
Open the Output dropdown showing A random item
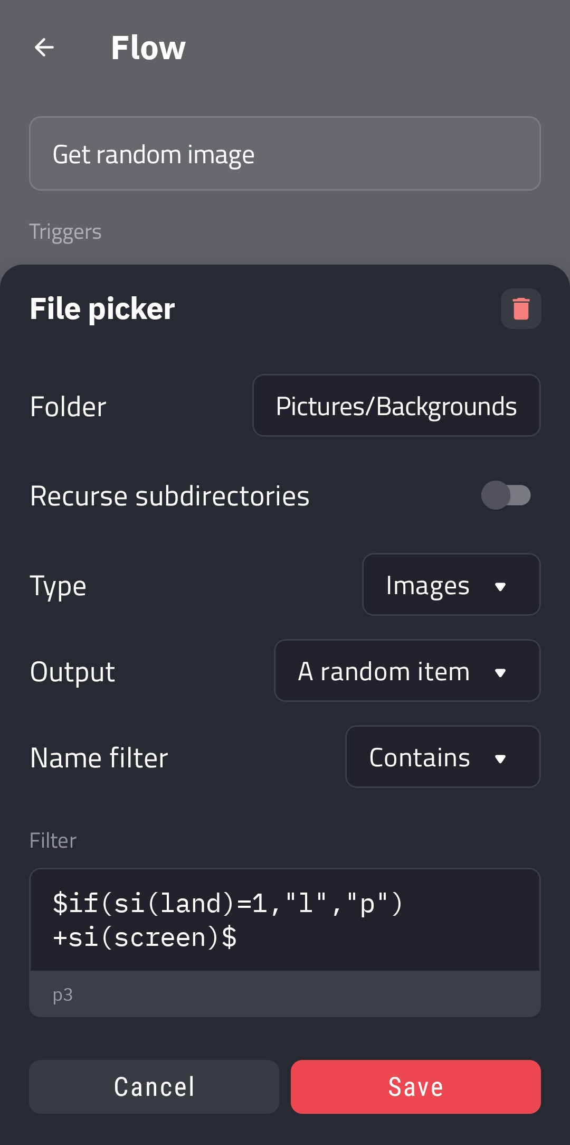click(x=407, y=671)
